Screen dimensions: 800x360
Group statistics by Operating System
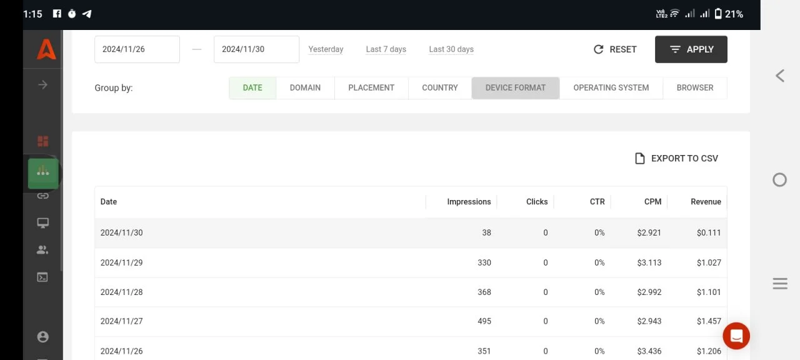click(x=611, y=87)
